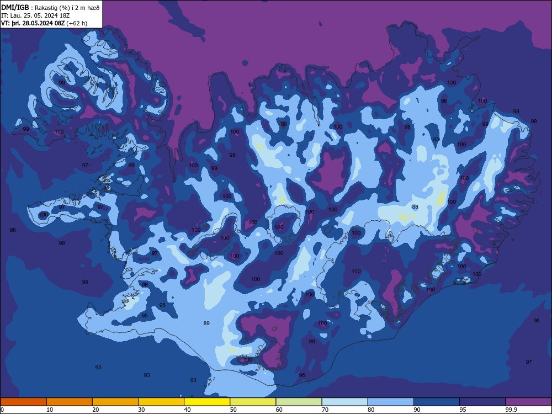Click the '88' humidity value on the map
The width and height of the screenshot is (552, 414).
[x=415, y=206]
